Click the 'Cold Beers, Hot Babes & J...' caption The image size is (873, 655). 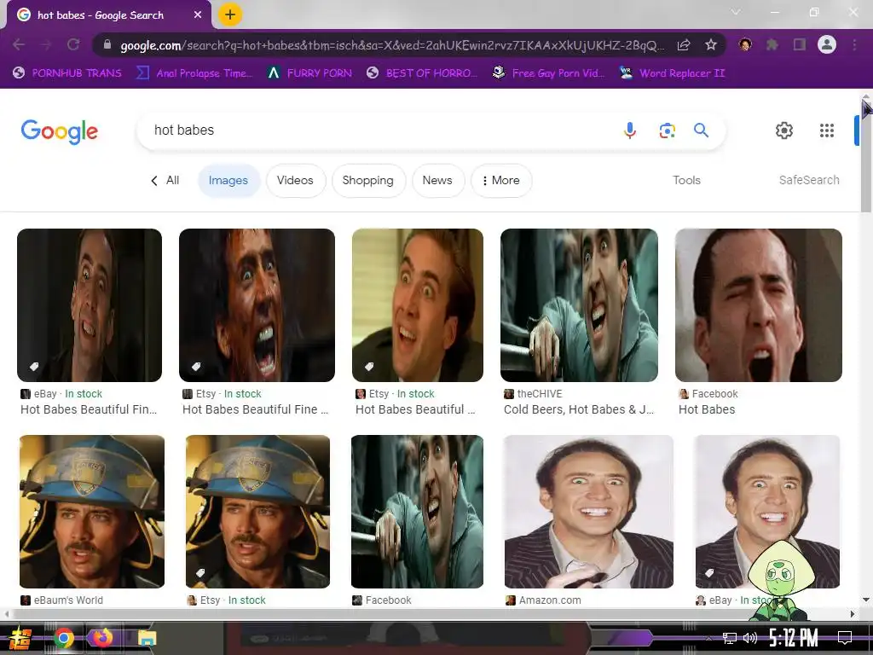pos(579,409)
